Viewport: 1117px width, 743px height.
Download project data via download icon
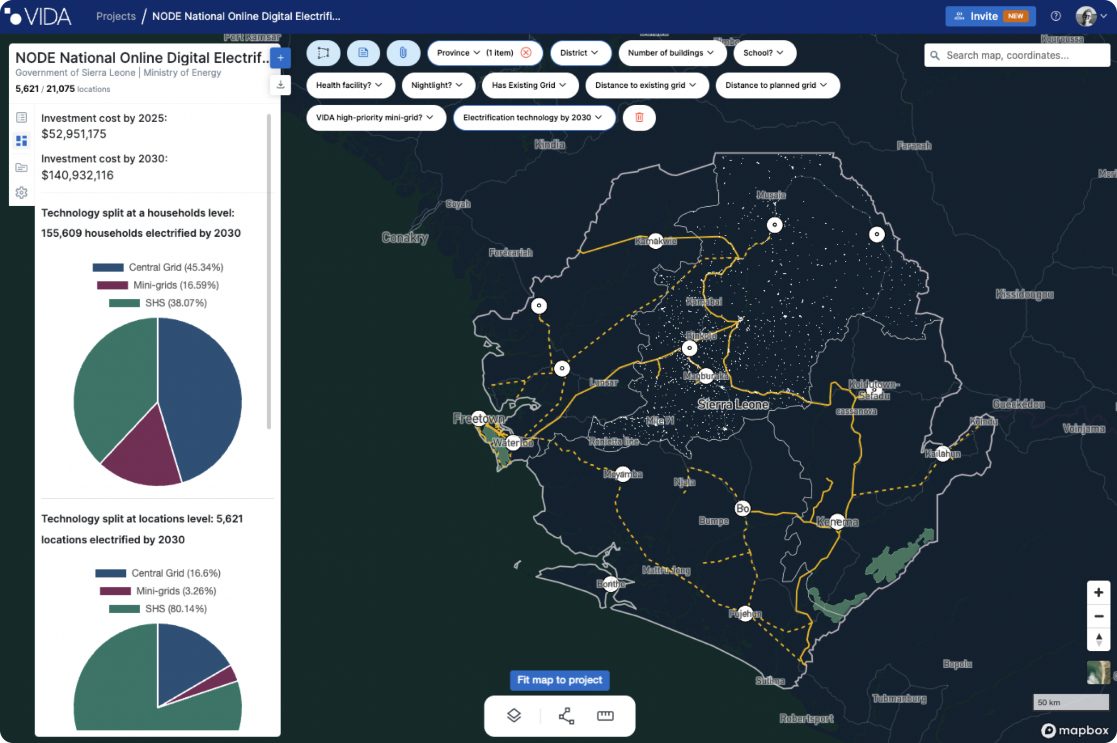click(x=280, y=85)
